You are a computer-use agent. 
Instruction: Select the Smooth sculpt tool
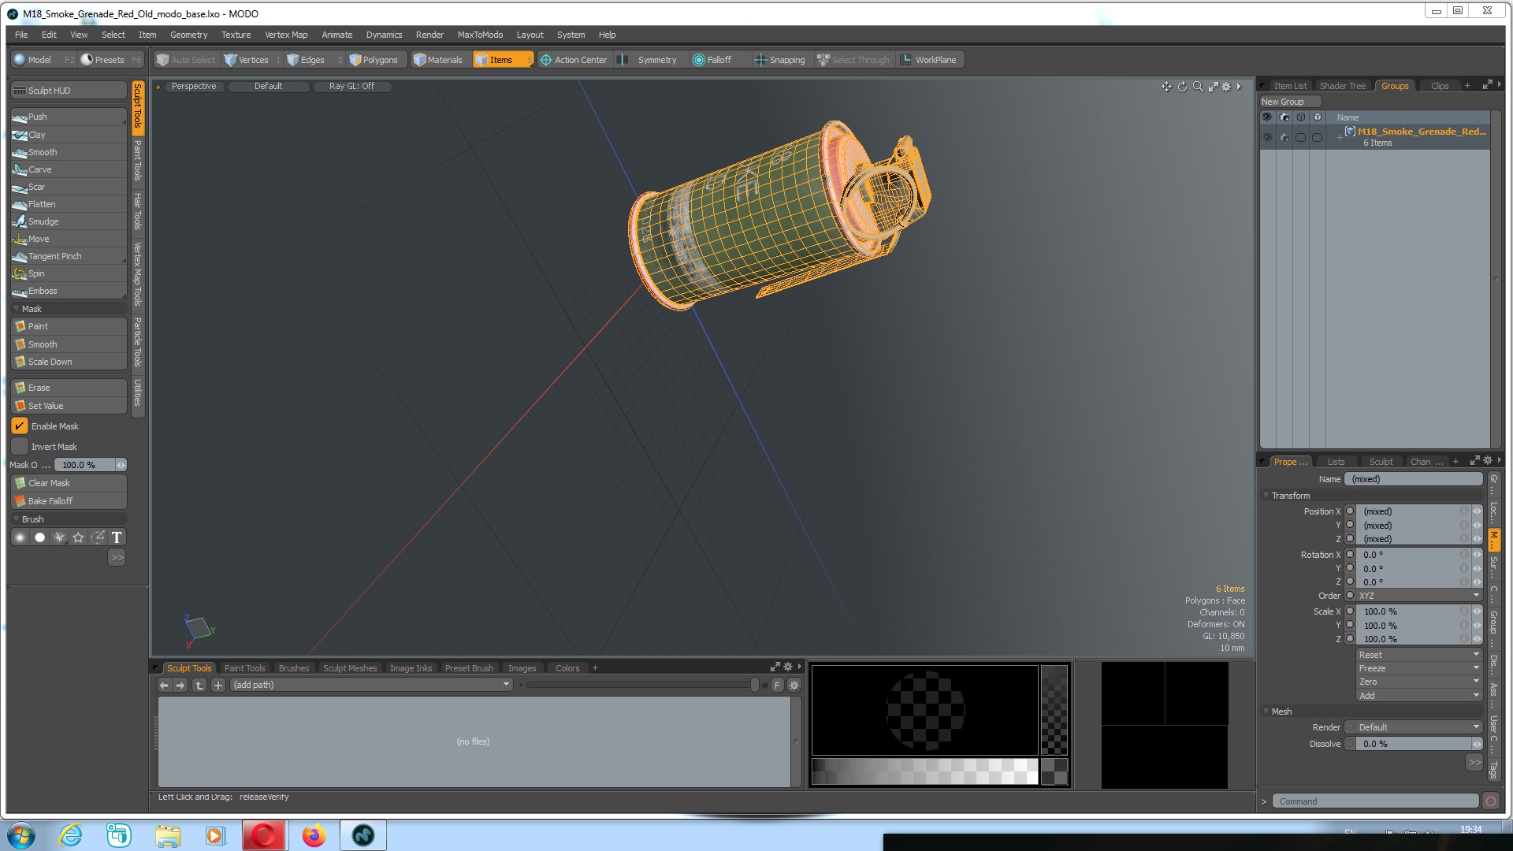pyautogui.click(x=43, y=152)
